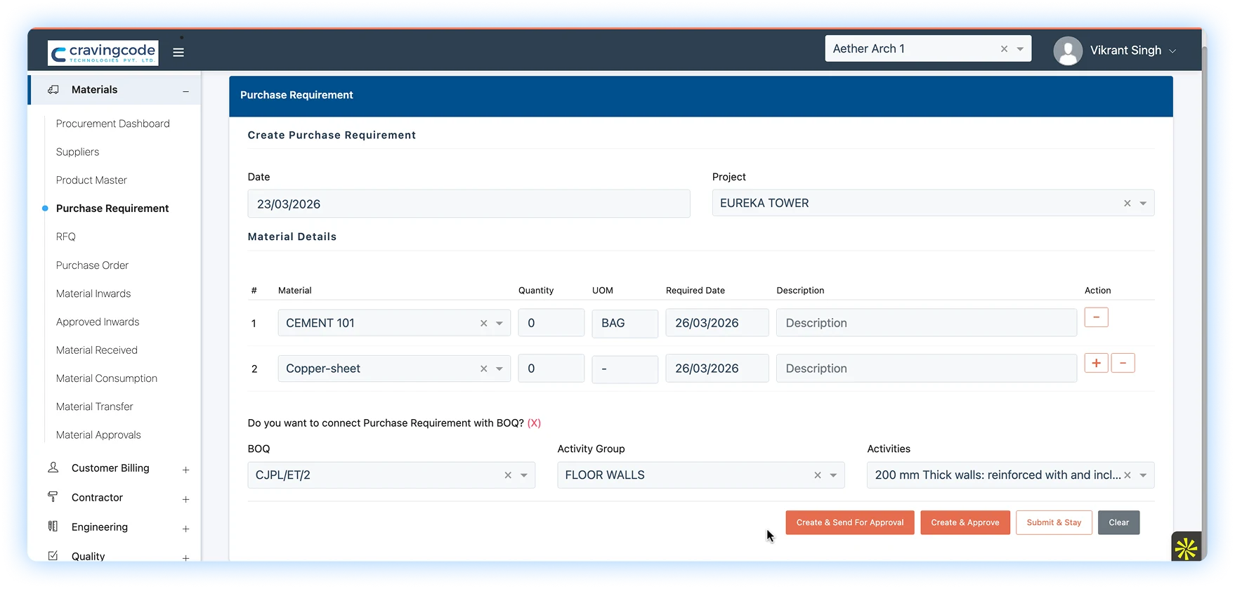This screenshot has height=589, width=1235.
Task: Click the cravingcode logo
Action: click(103, 53)
